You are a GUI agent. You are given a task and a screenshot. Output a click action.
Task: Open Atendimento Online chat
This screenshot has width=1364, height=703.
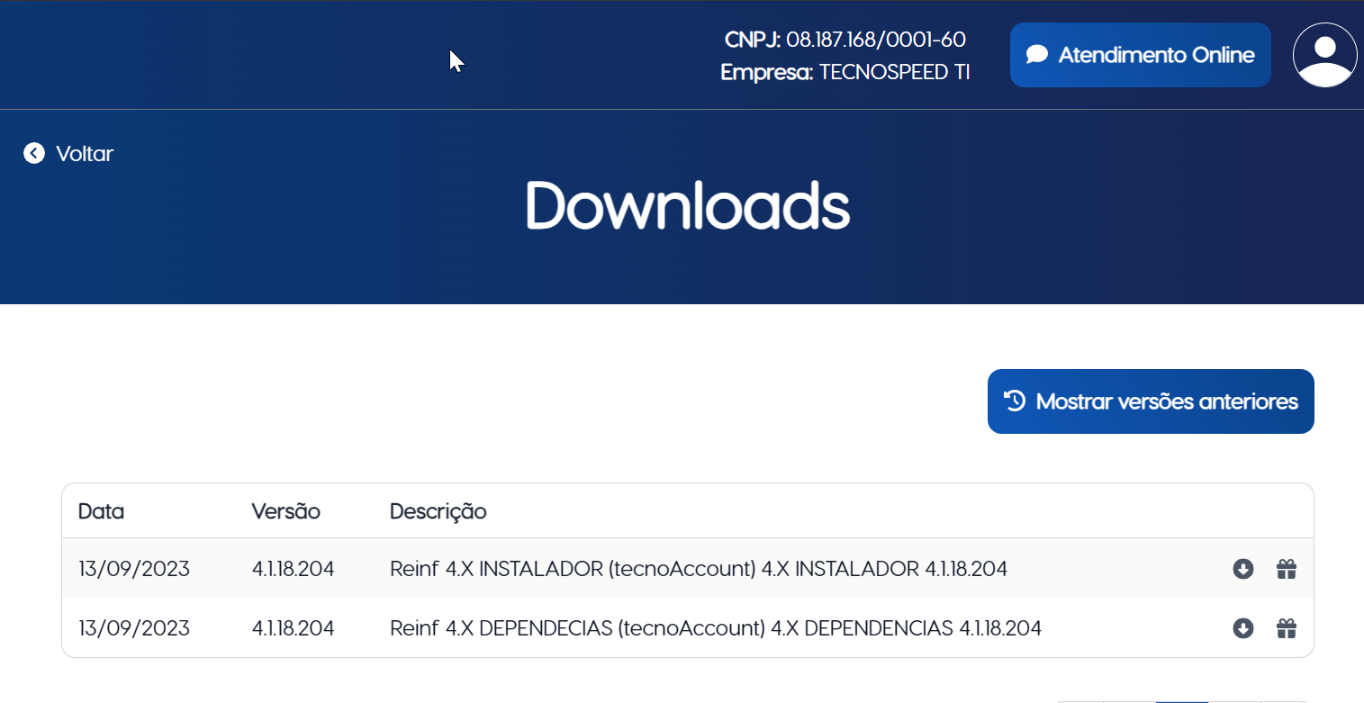pyautogui.click(x=1140, y=55)
